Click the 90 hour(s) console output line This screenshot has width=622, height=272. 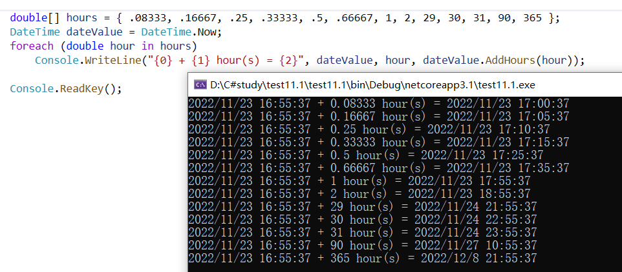click(x=362, y=245)
